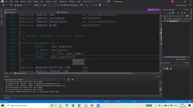
Task: Click the No issues found indicator
Action: click(x=20, y=73)
